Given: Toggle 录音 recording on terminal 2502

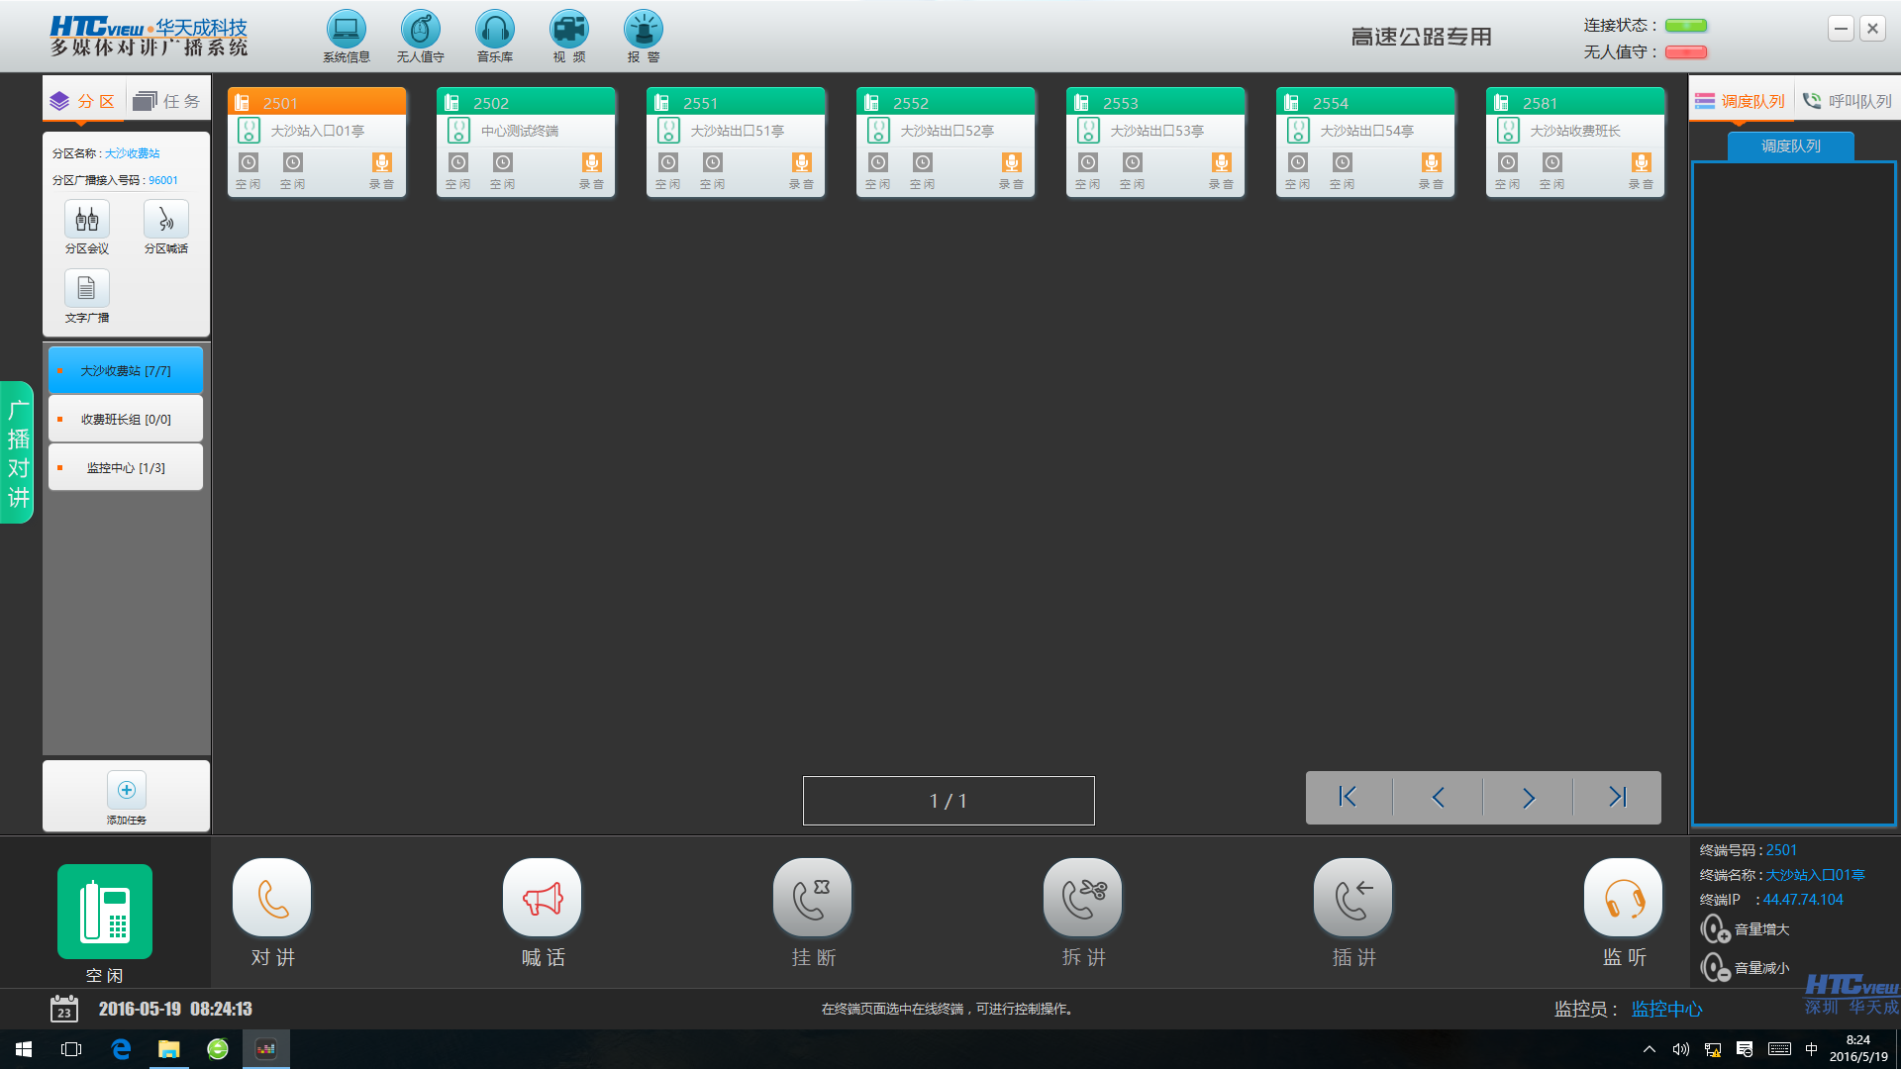Looking at the screenshot, I should click(x=591, y=164).
